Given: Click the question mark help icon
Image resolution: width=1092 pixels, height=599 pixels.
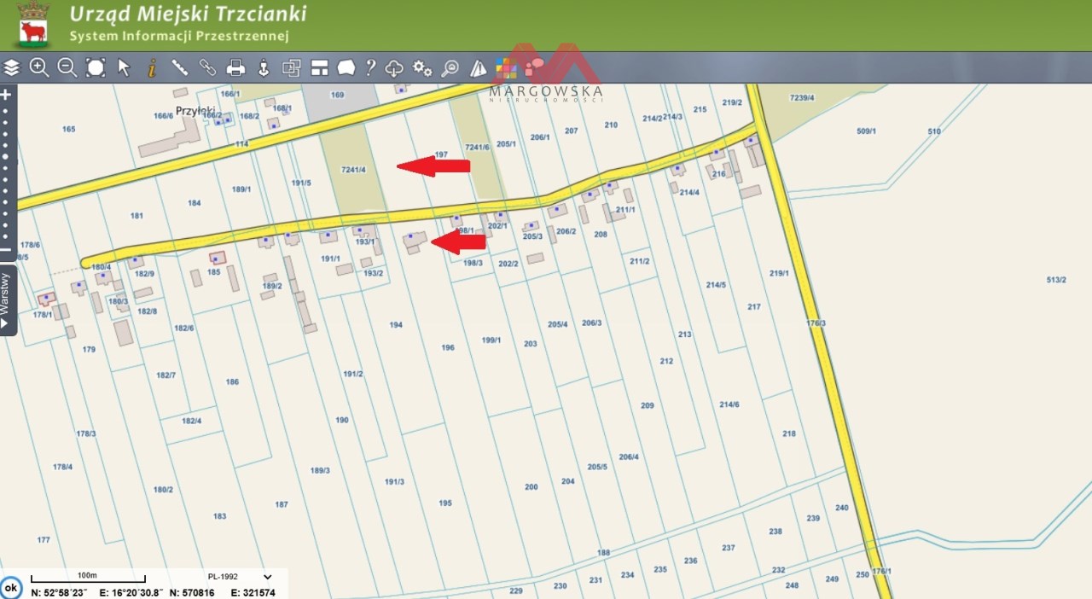Looking at the screenshot, I should (370, 68).
